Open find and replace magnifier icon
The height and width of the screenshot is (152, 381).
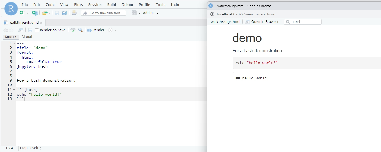tap(81, 30)
